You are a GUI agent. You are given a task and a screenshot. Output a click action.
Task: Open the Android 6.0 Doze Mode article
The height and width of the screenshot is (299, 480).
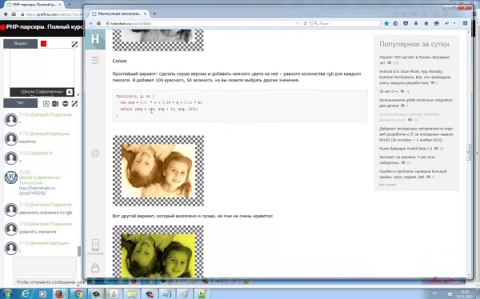click(414, 77)
